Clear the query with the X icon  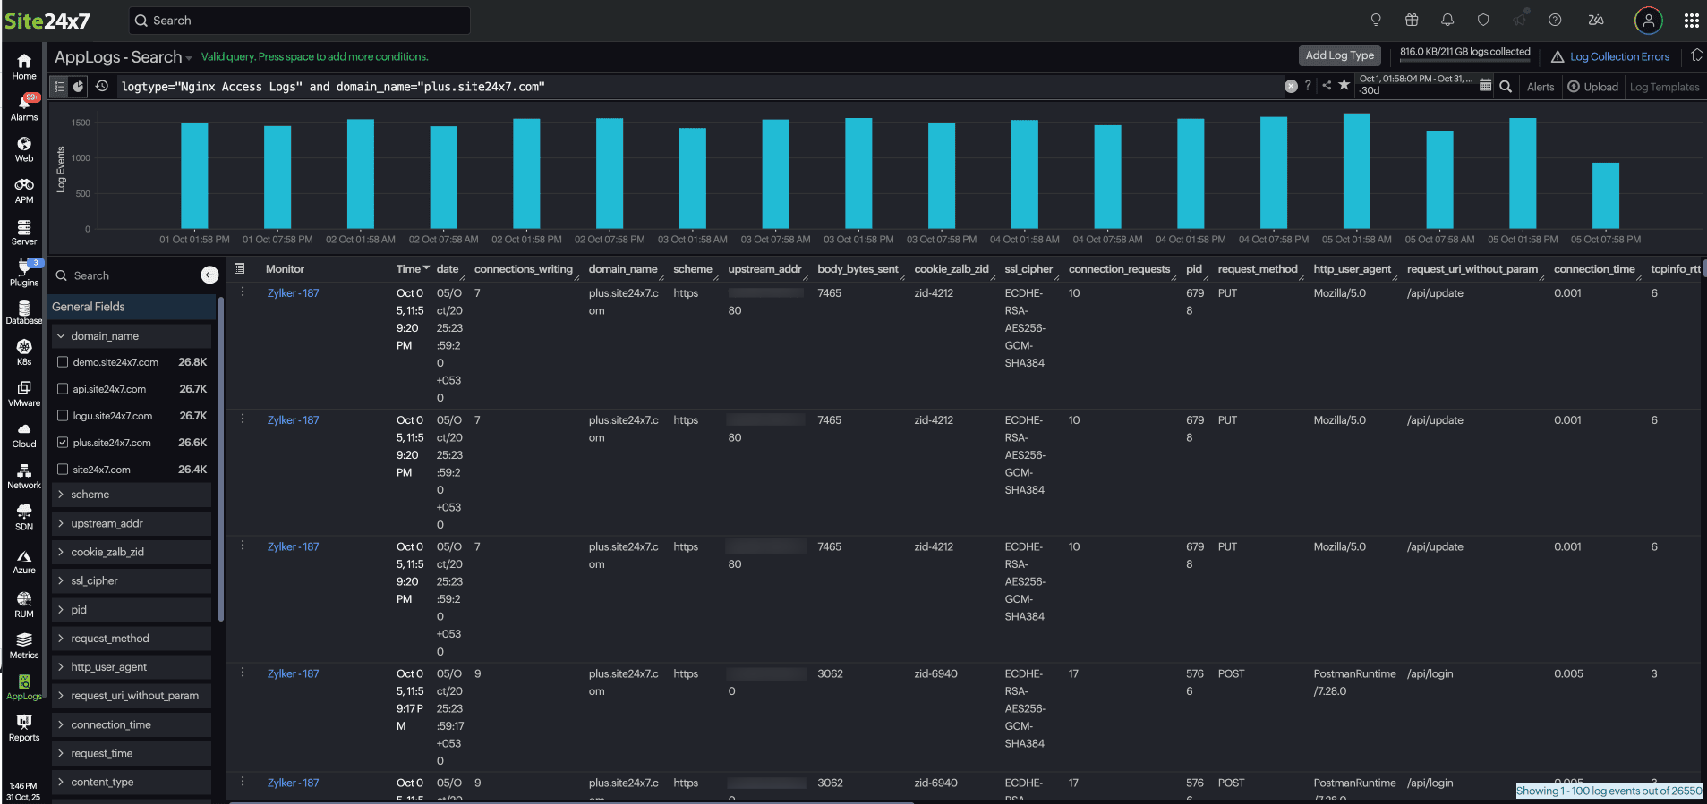tap(1291, 87)
